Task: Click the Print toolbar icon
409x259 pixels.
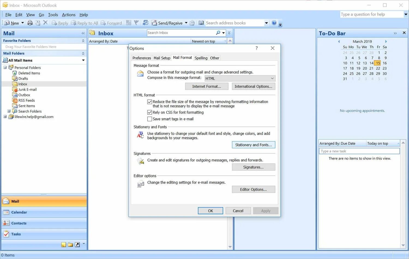Action: (x=30, y=23)
